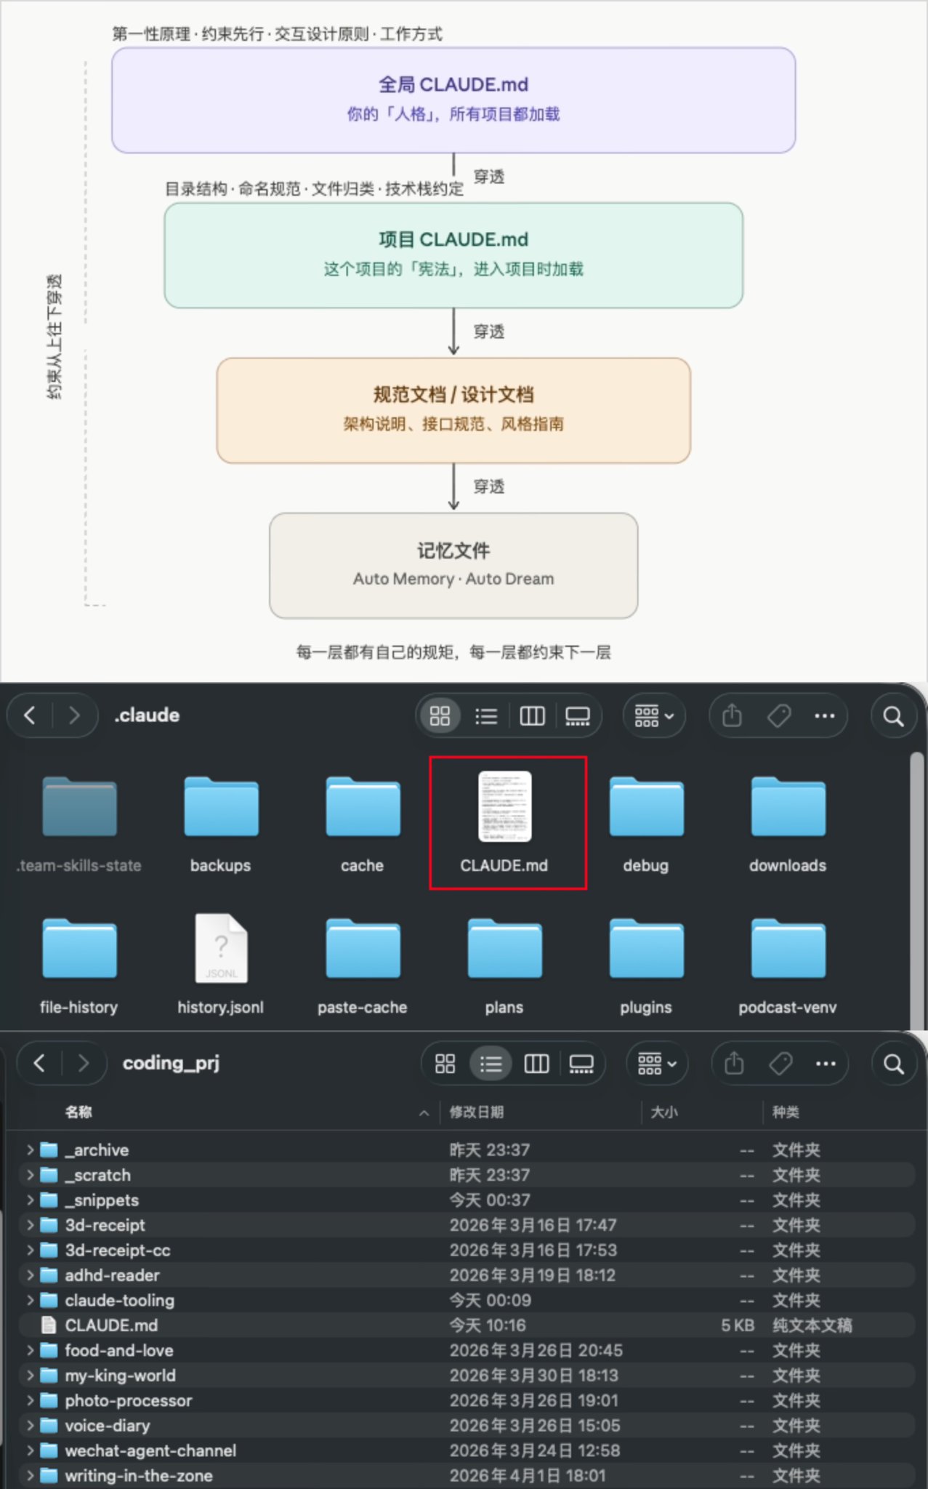Select the podcast-venv folder

[788, 966]
